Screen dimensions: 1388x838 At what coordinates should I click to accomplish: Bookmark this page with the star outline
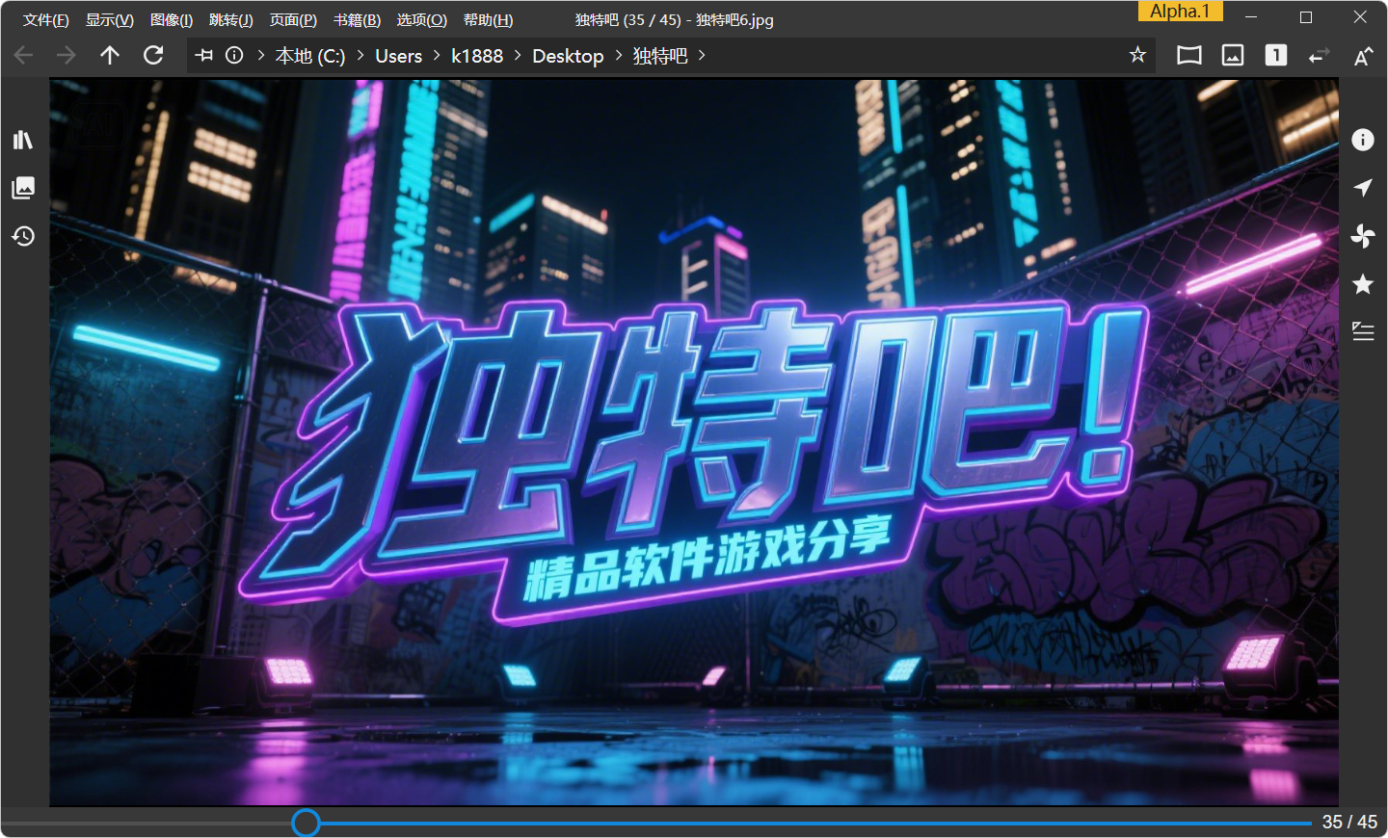coord(1137,55)
